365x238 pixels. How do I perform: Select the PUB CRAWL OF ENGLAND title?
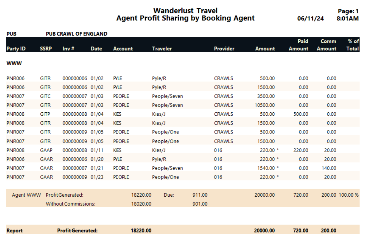coord(77,34)
